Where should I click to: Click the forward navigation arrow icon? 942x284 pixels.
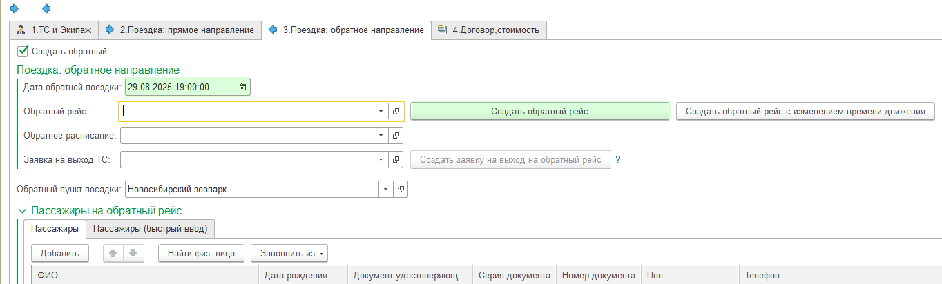click(15, 8)
